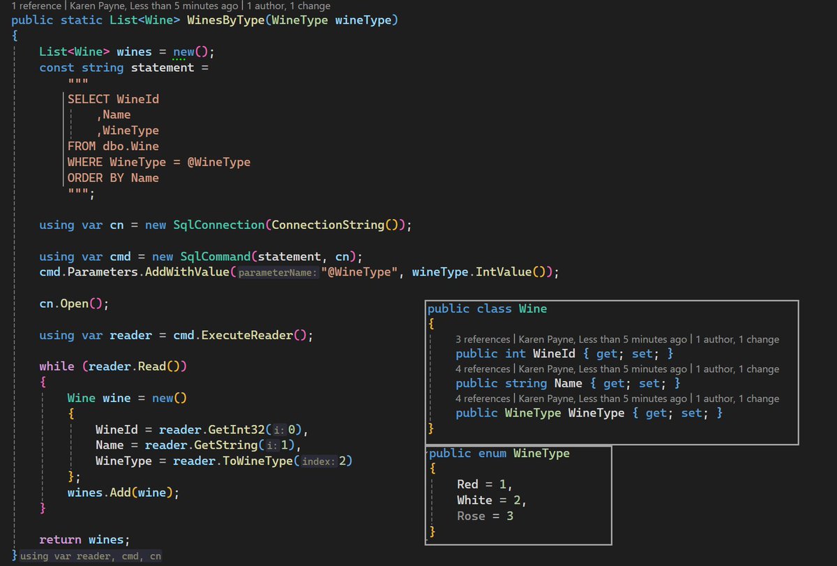
Task: Click the SqlCommand type name
Action: (x=215, y=256)
